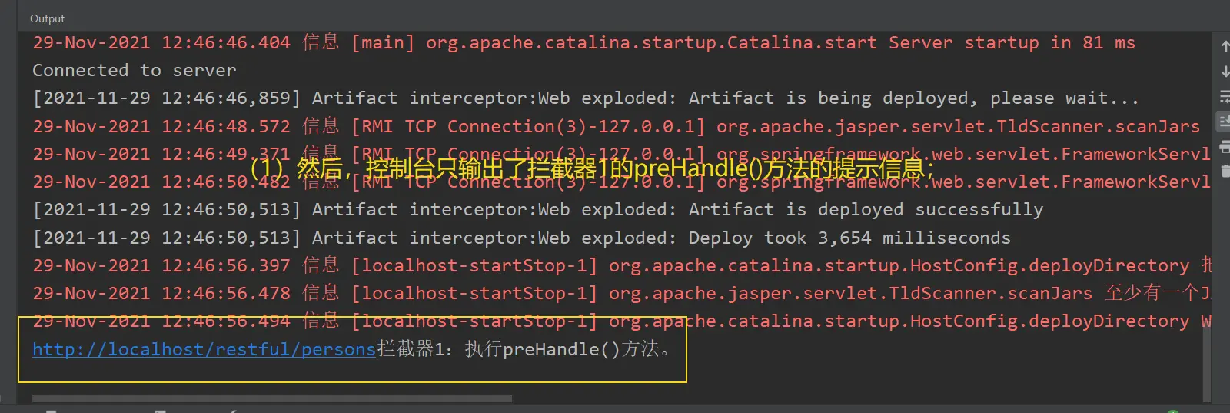Click the Print console output icon
This screenshot has width=1230, height=413.
click(1225, 146)
